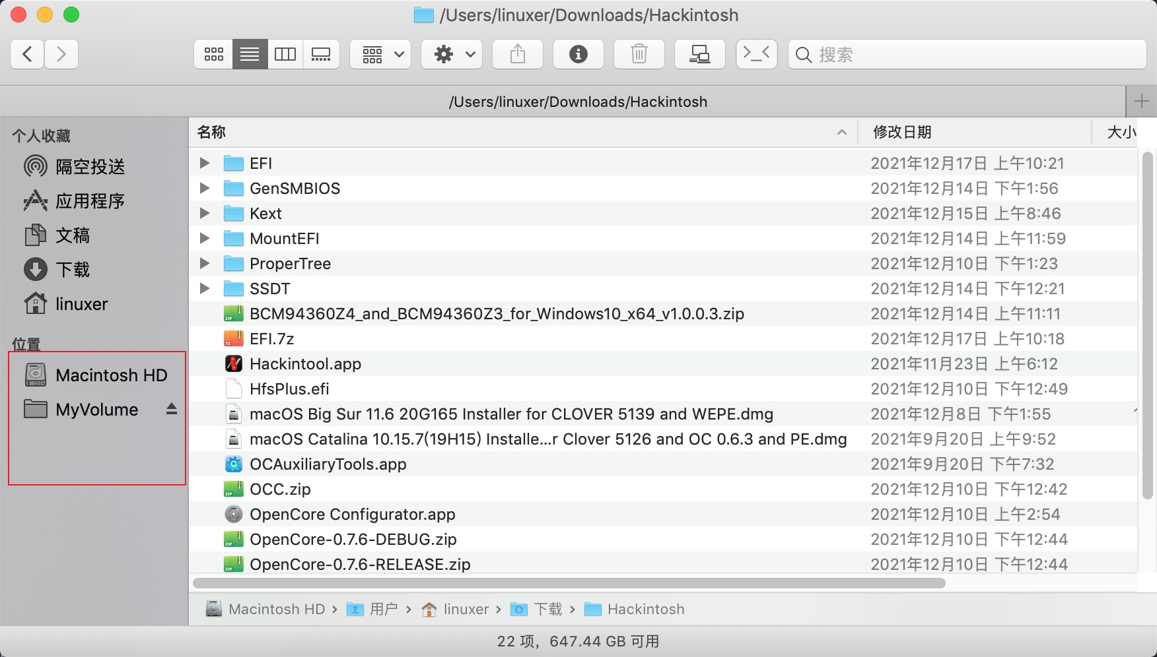Select Macintosh HD in sidebar
This screenshot has height=657, width=1157.
(111, 375)
